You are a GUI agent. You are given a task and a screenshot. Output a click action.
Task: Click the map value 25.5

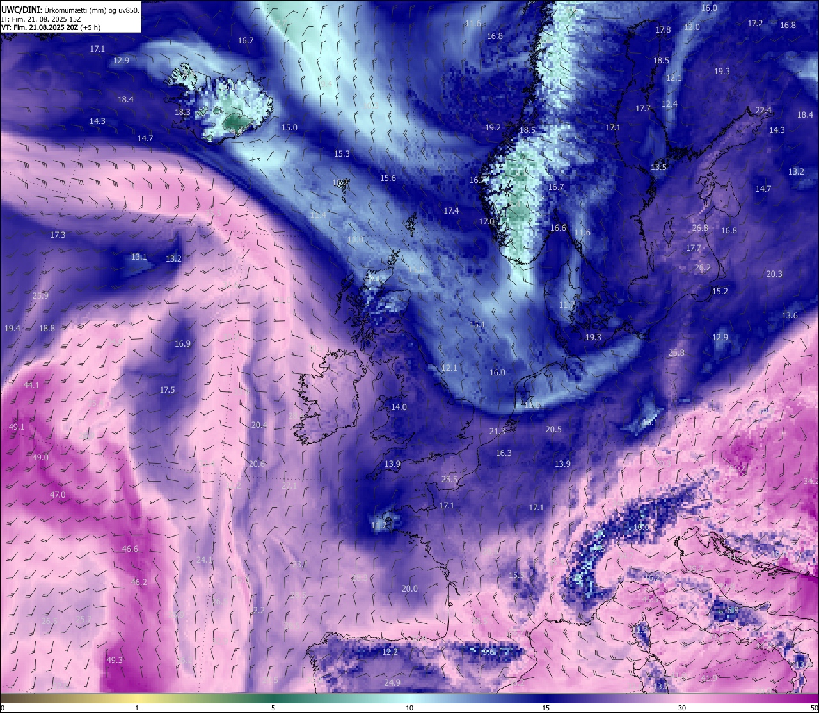point(450,479)
